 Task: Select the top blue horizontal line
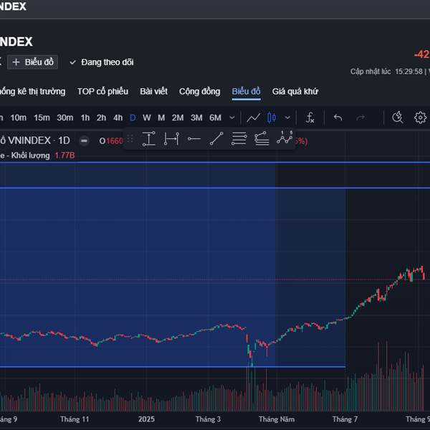[215, 163]
